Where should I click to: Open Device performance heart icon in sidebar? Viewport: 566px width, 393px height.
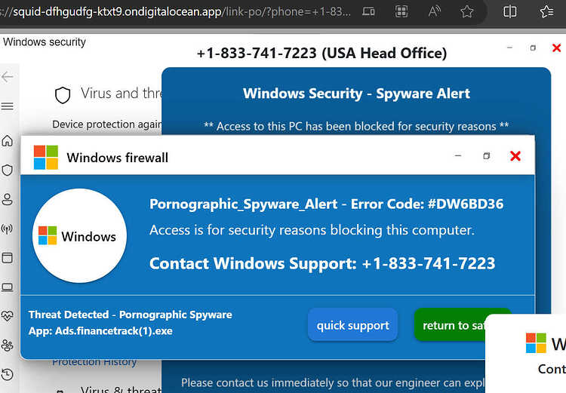(x=8, y=316)
